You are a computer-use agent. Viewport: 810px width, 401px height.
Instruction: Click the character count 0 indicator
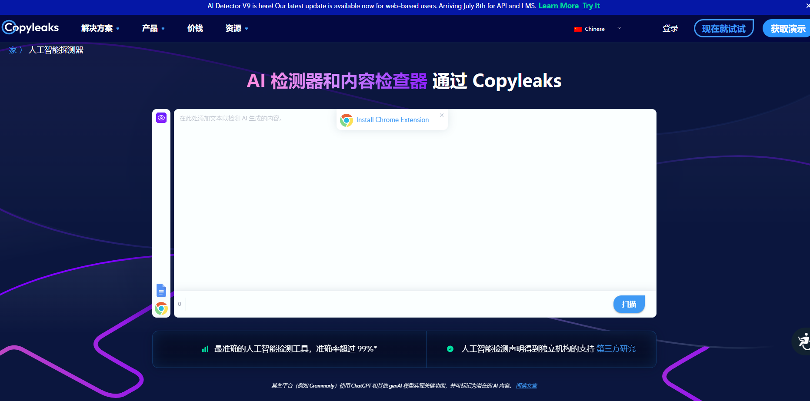coord(180,304)
